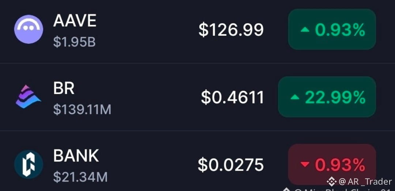Open the @AR_Trader watermark handle

(x=365, y=182)
